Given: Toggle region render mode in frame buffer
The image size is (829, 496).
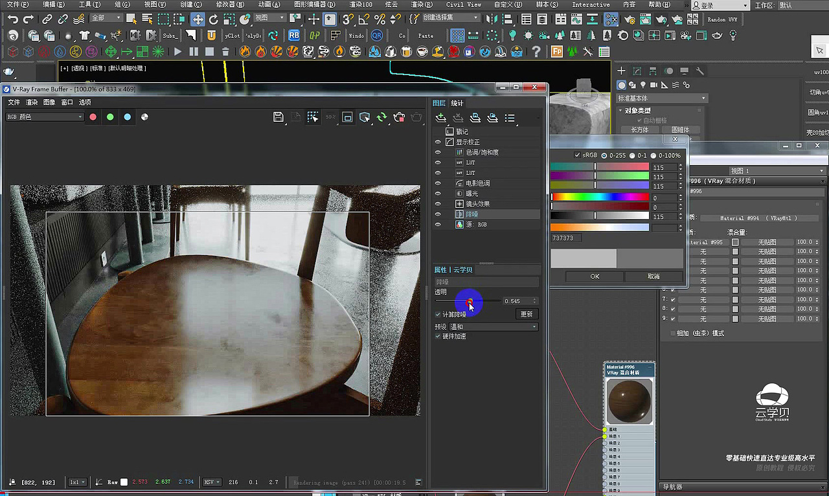Looking at the screenshot, I should (x=313, y=117).
